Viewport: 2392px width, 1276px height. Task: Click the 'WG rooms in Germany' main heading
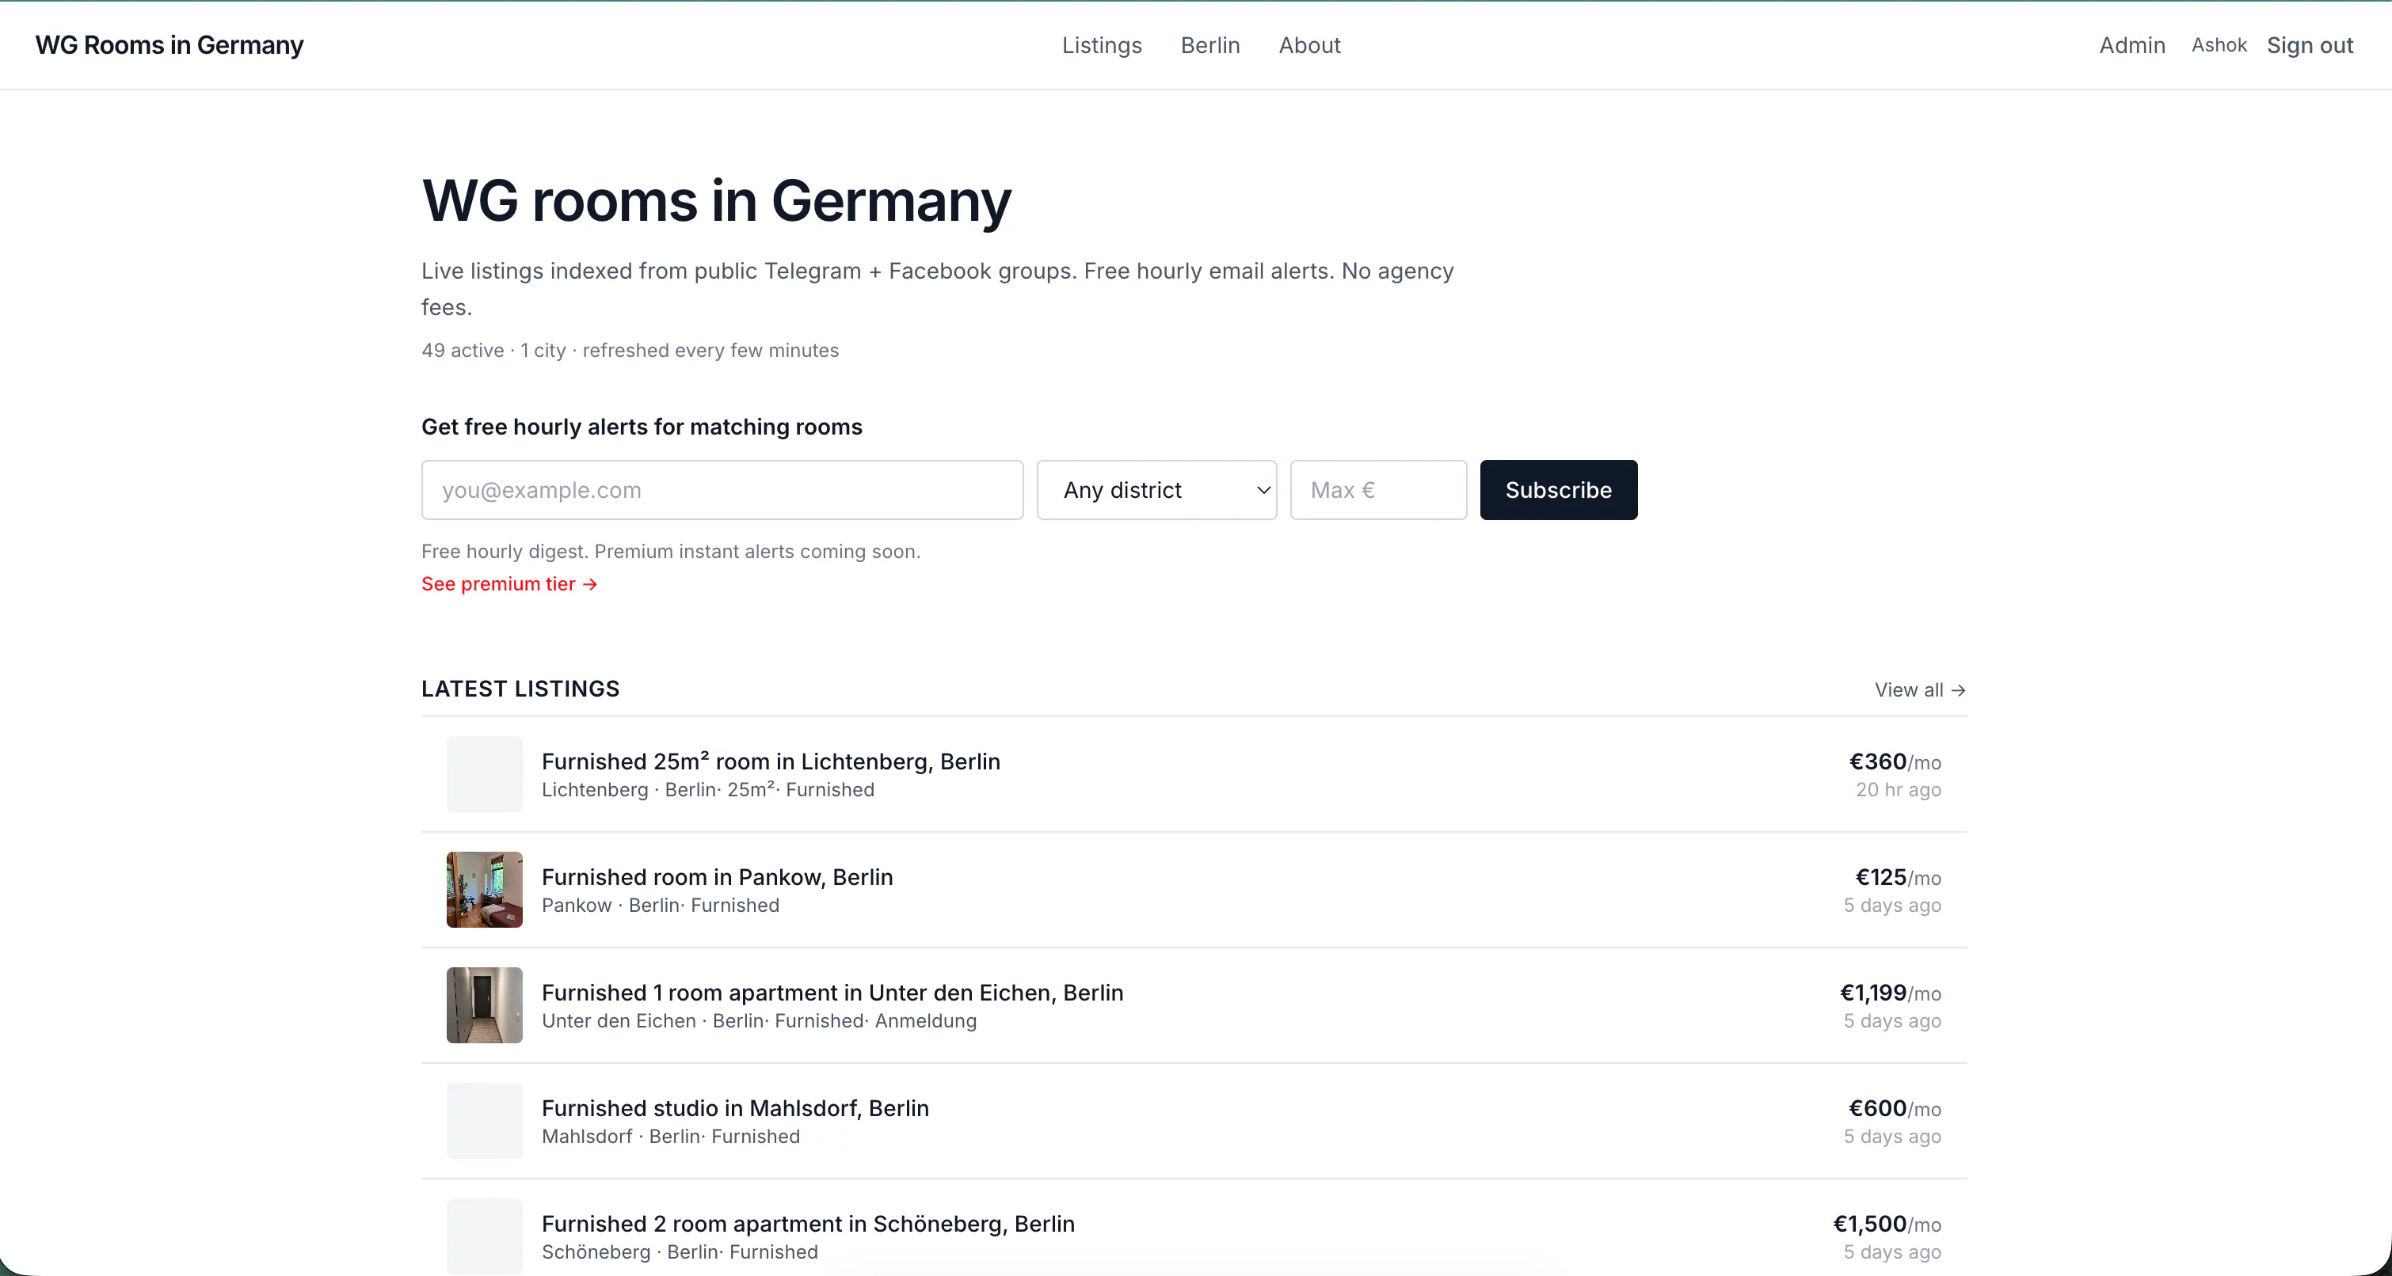pos(716,199)
